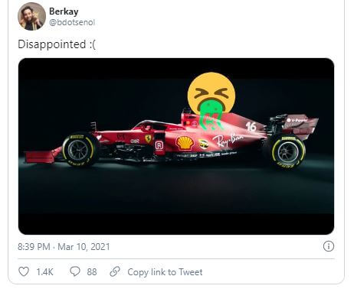Click the tweet text Disappointed :(
Screen dimensions: 354x289
click(x=57, y=44)
